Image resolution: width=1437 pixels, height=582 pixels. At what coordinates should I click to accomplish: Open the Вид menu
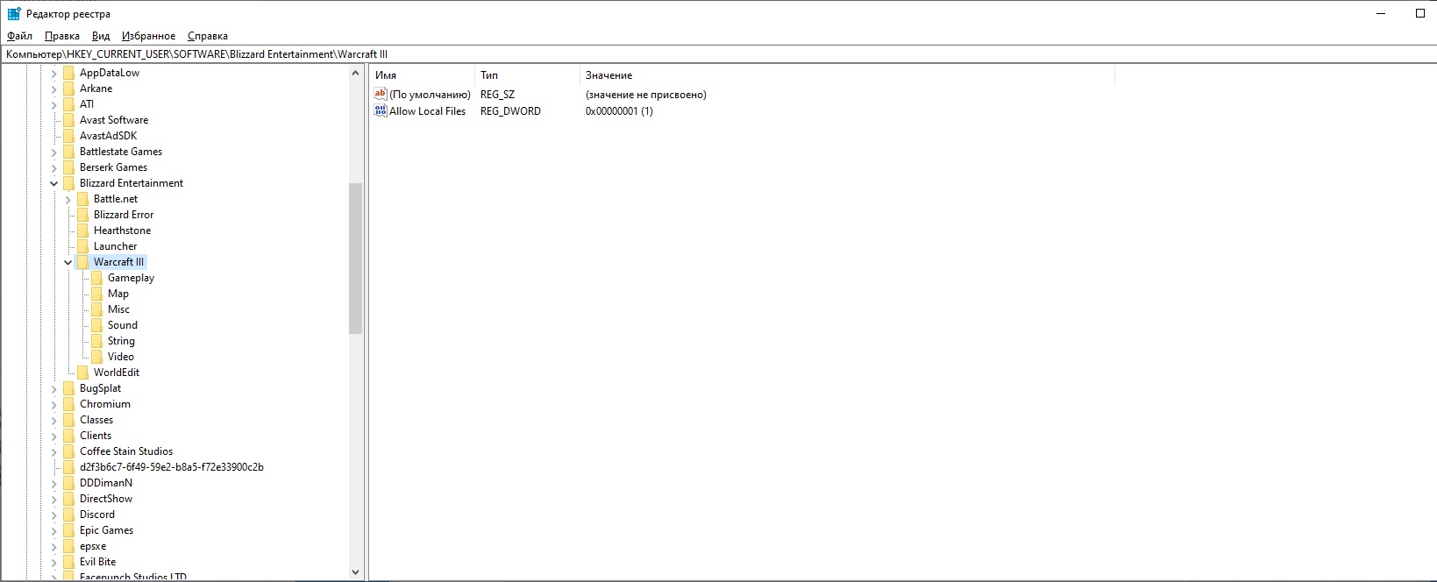[x=101, y=36]
